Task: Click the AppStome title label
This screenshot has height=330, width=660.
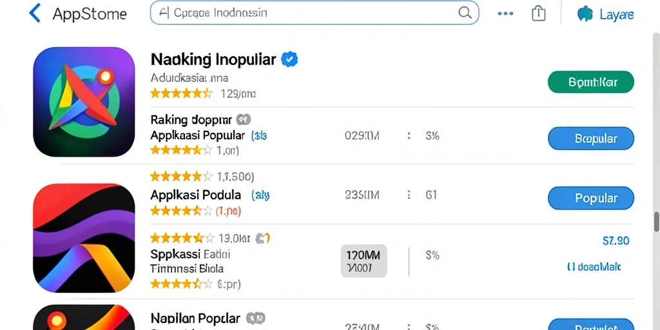Action: click(90, 14)
